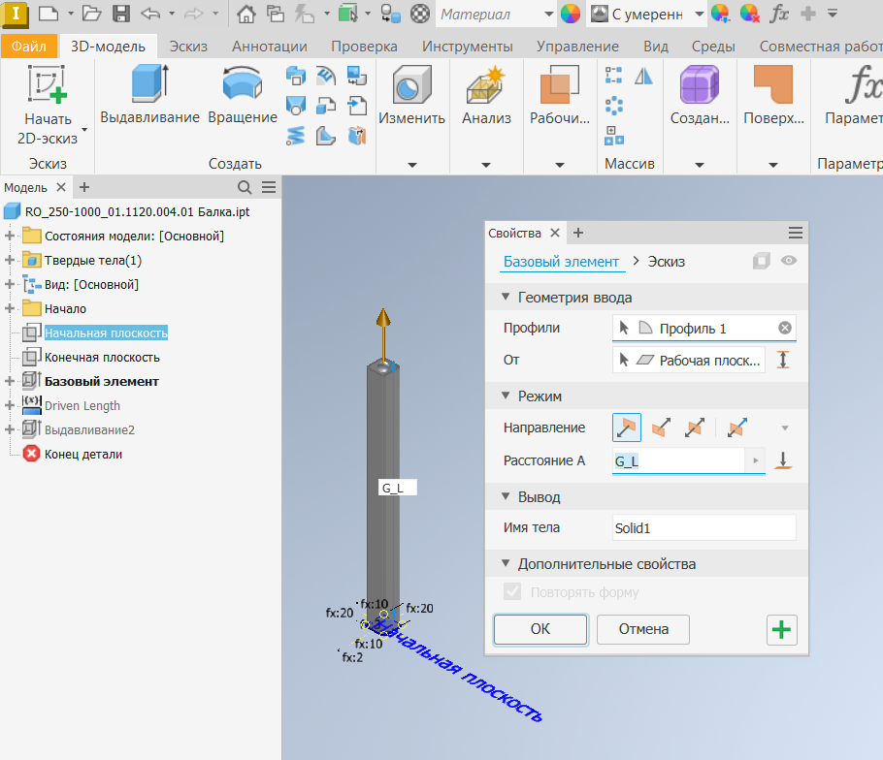Open Параметры fx tool in ribbon
The image size is (883, 760).
coord(854,94)
